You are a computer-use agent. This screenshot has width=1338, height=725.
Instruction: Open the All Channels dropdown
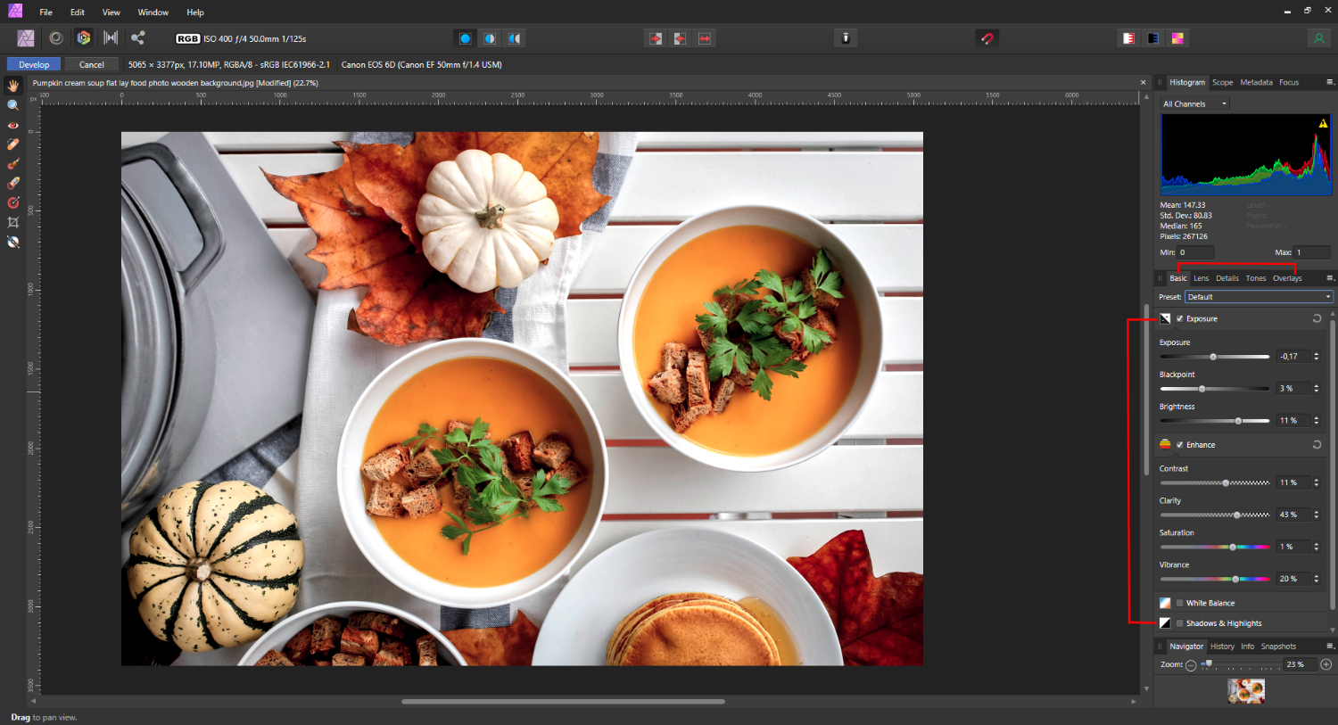1194,104
